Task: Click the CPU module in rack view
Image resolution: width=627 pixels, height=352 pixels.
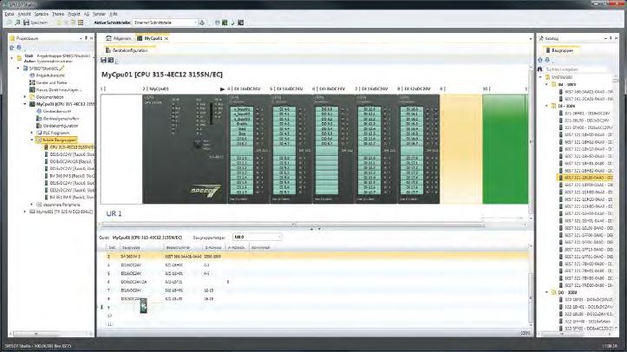Action: (x=185, y=148)
